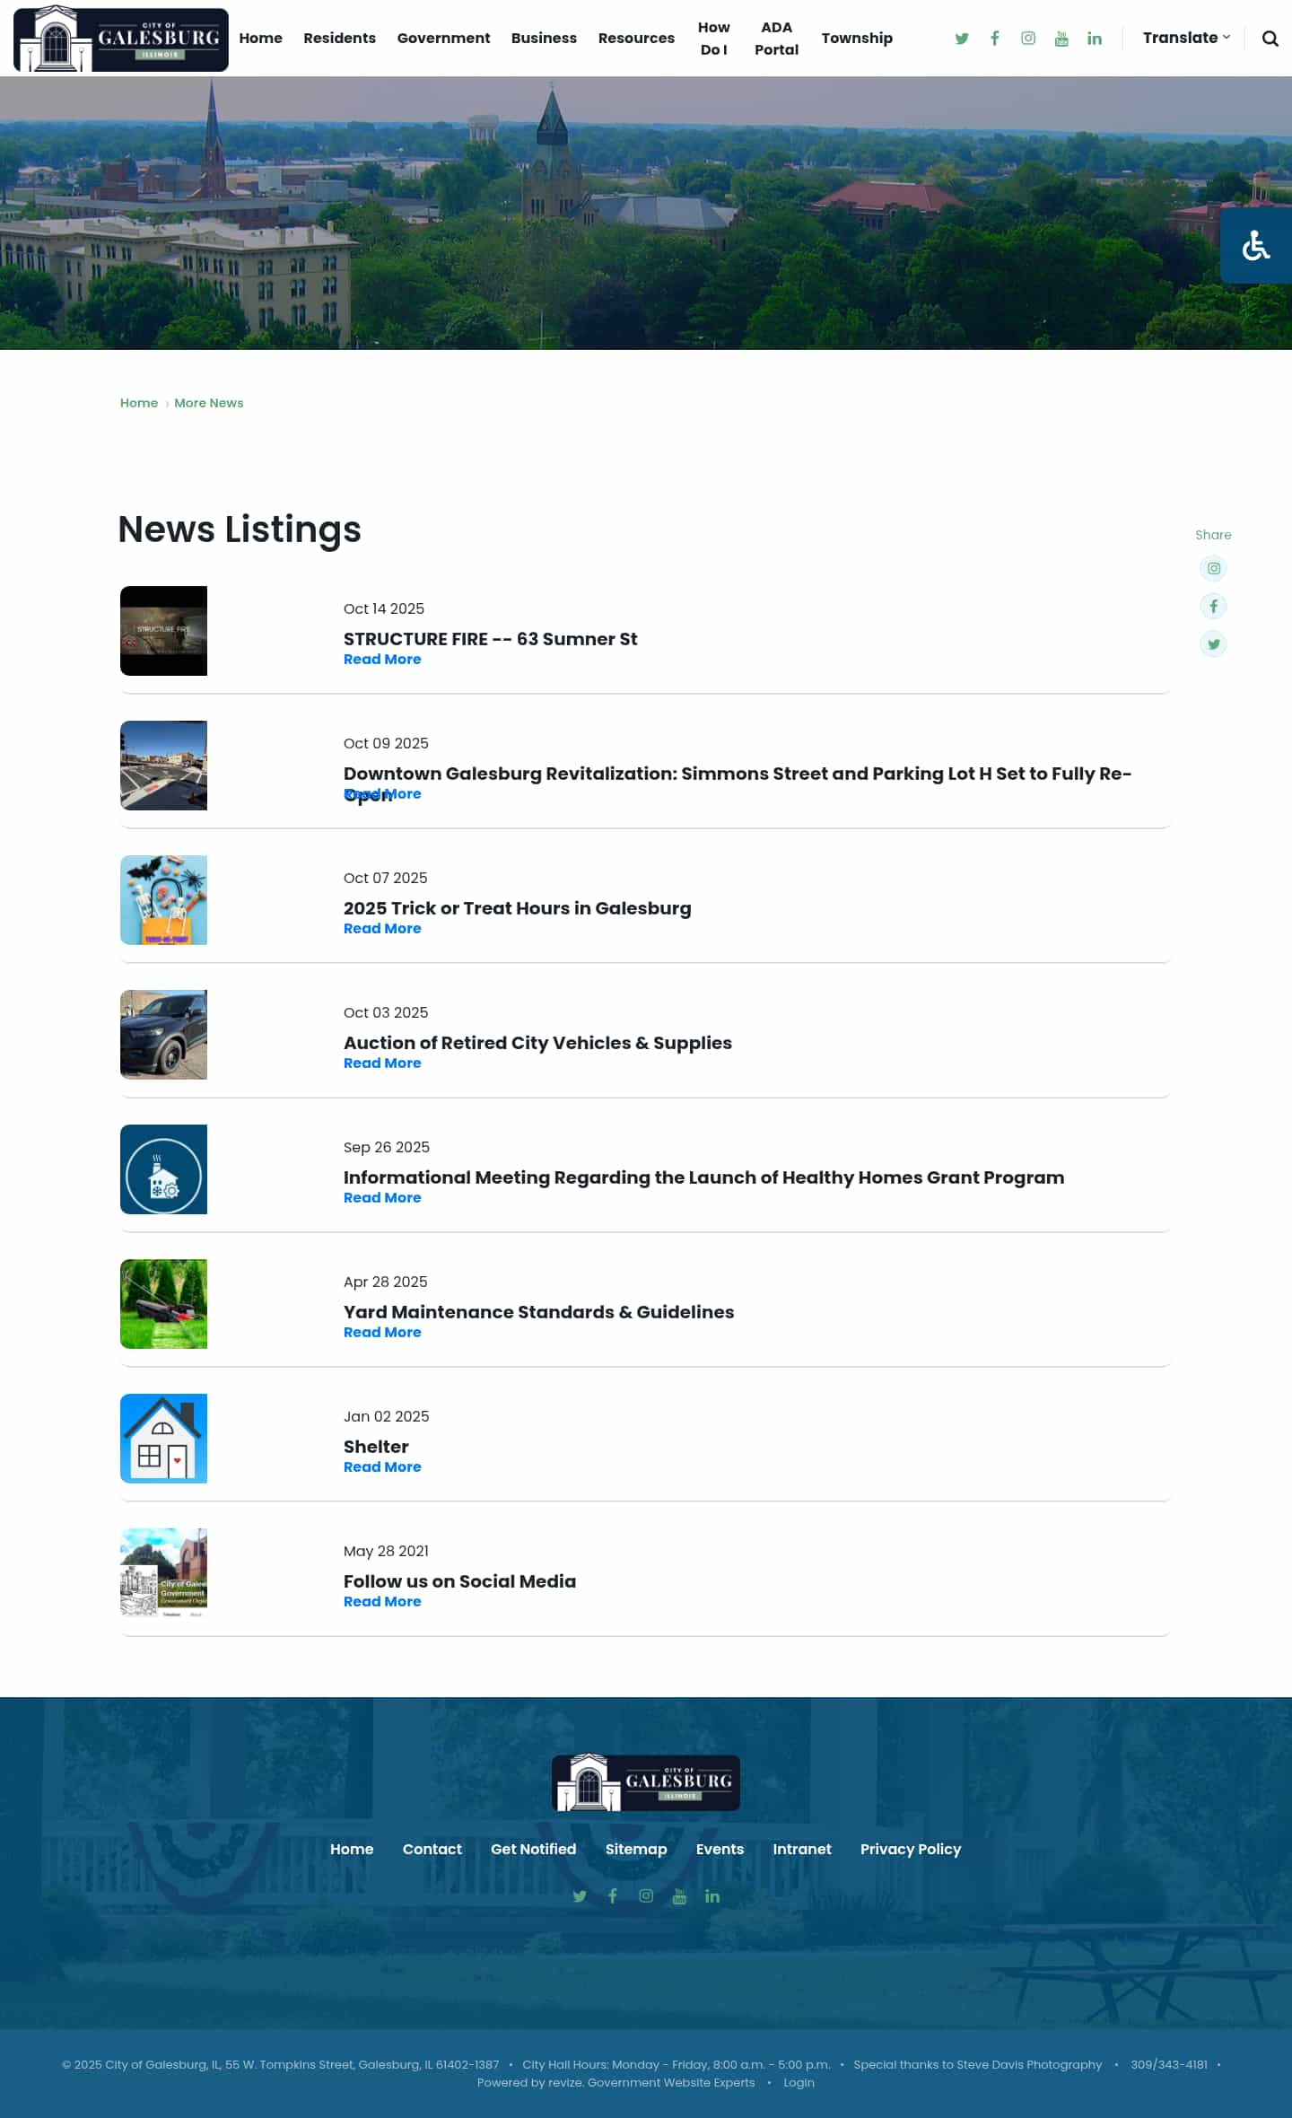The image size is (1292, 2118).
Task: Read More about Follow us on Social Media
Action: click(382, 1602)
